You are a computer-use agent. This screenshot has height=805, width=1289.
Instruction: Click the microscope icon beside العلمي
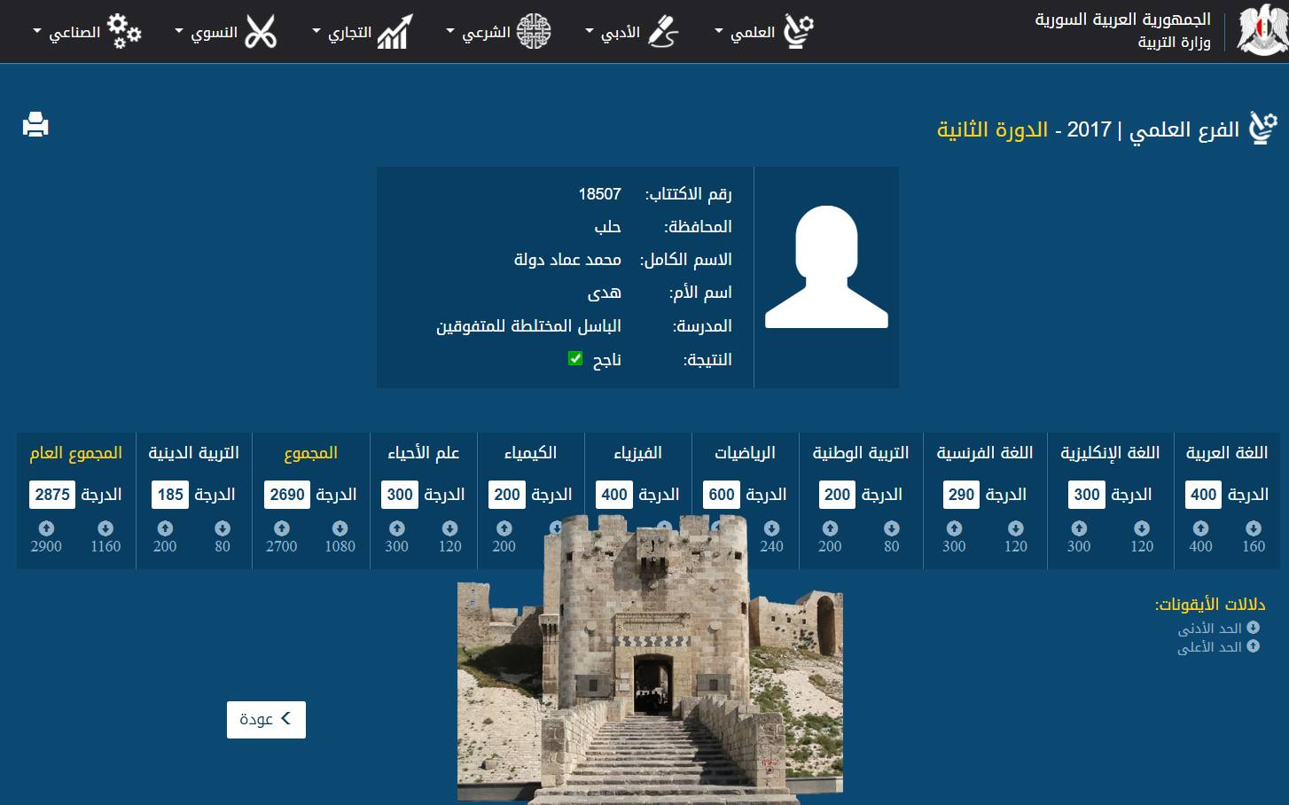pyautogui.click(x=799, y=32)
